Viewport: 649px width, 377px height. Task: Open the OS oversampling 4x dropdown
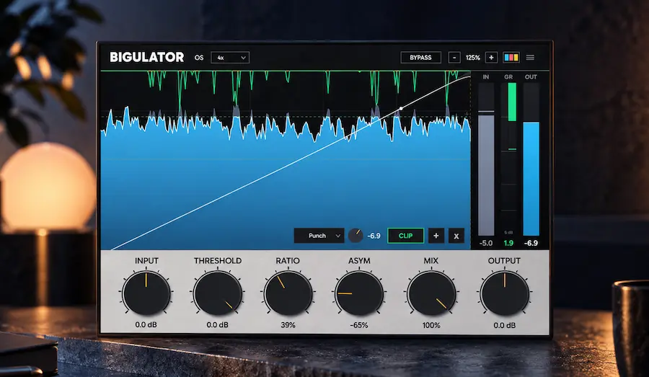click(x=230, y=58)
